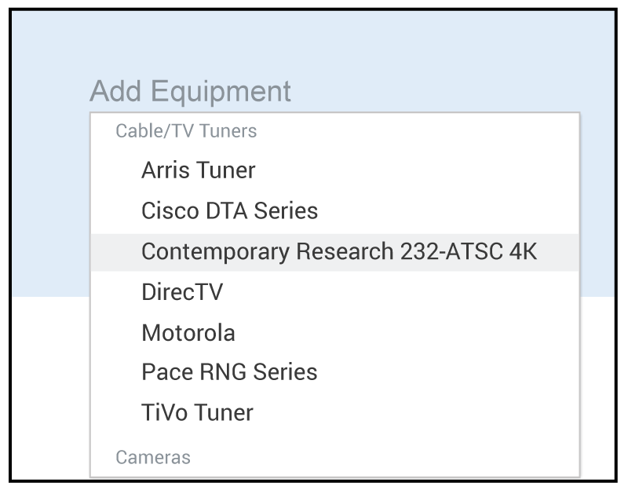Pick the TiVo Tuner entry

(197, 412)
